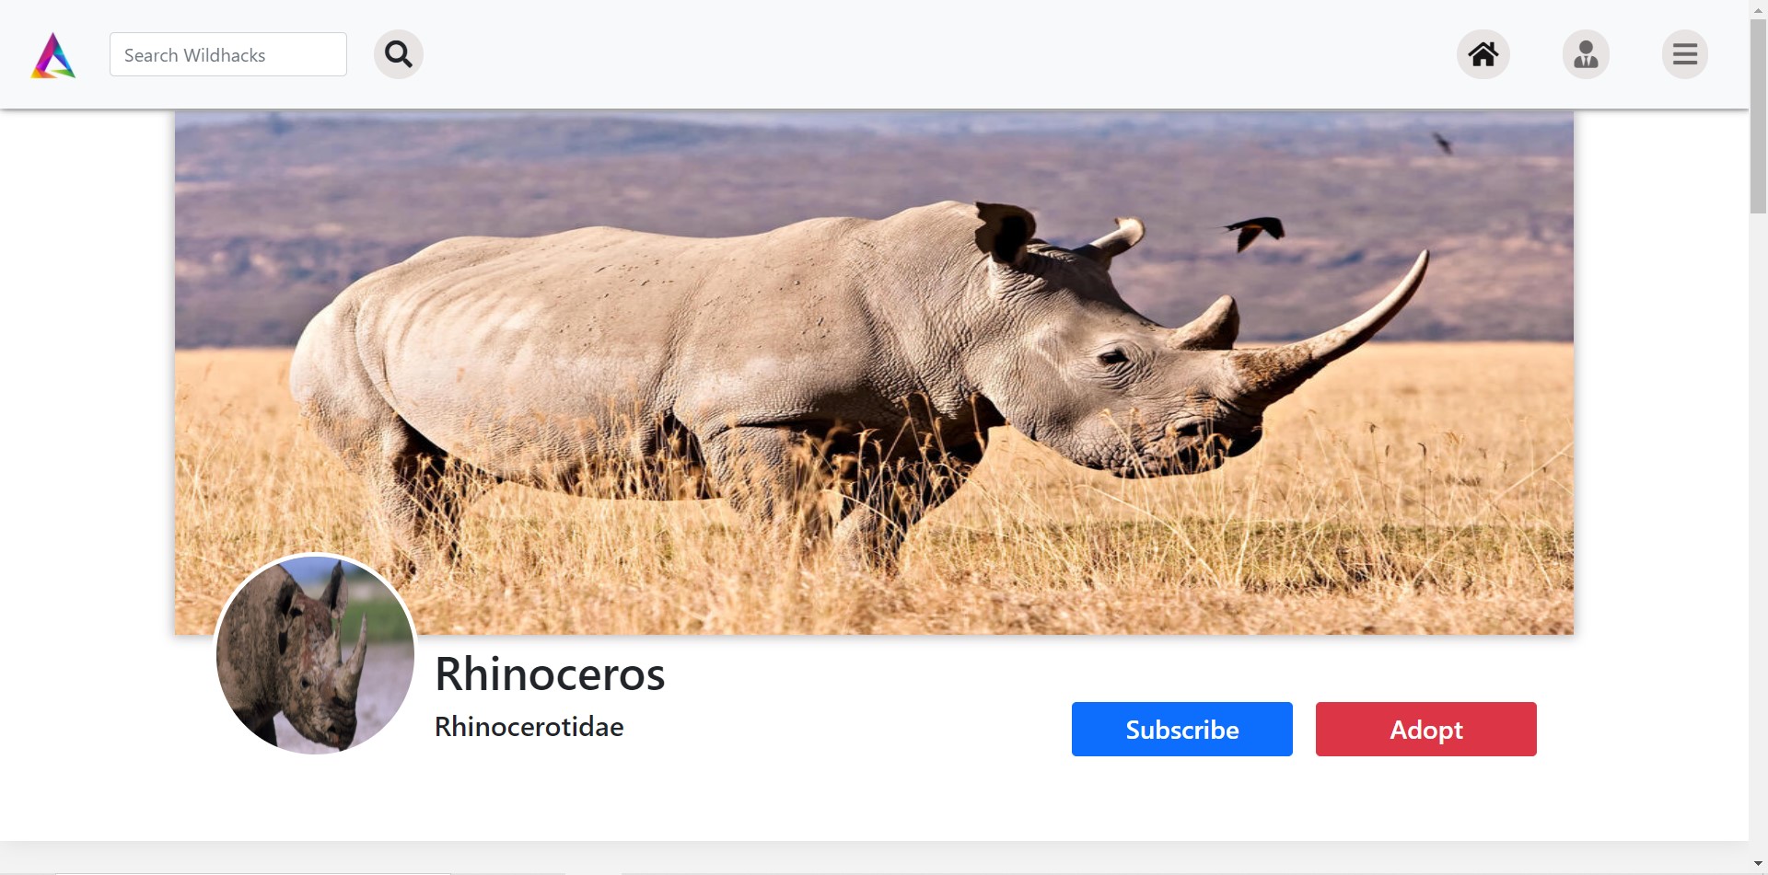Click the scrollbar up arrow

(1758, 8)
